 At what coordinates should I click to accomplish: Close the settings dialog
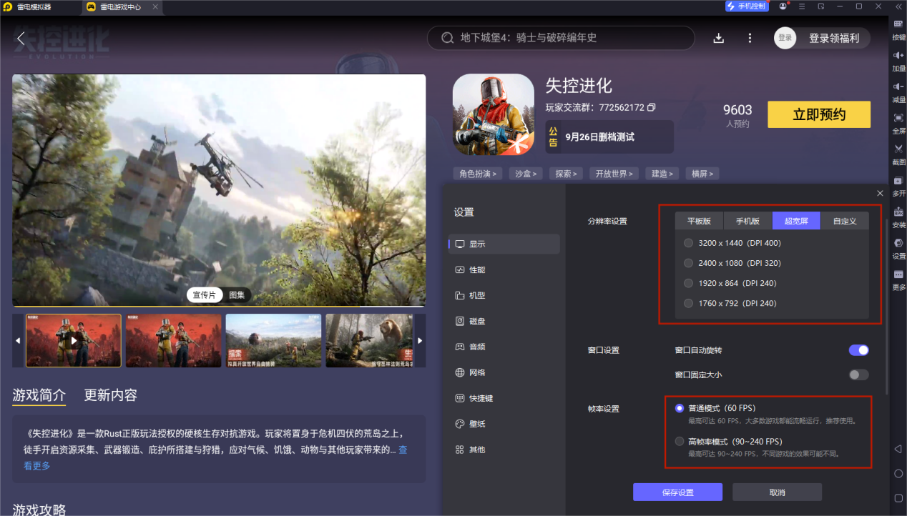(x=880, y=193)
